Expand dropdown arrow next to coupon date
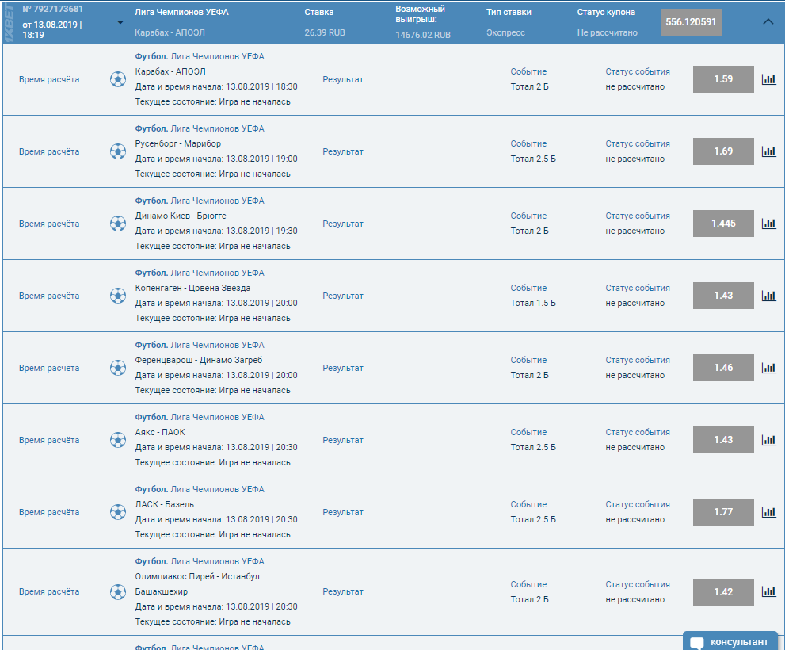 (120, 22)
